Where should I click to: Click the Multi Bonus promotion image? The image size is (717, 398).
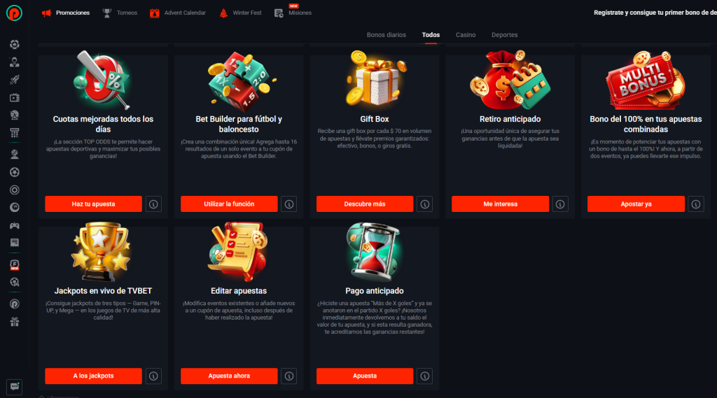[x=645, y=80]
